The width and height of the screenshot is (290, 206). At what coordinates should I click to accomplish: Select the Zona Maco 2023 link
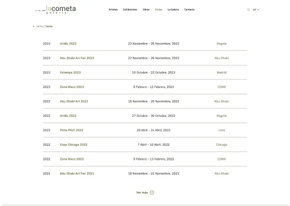click(x=72, y=87)
